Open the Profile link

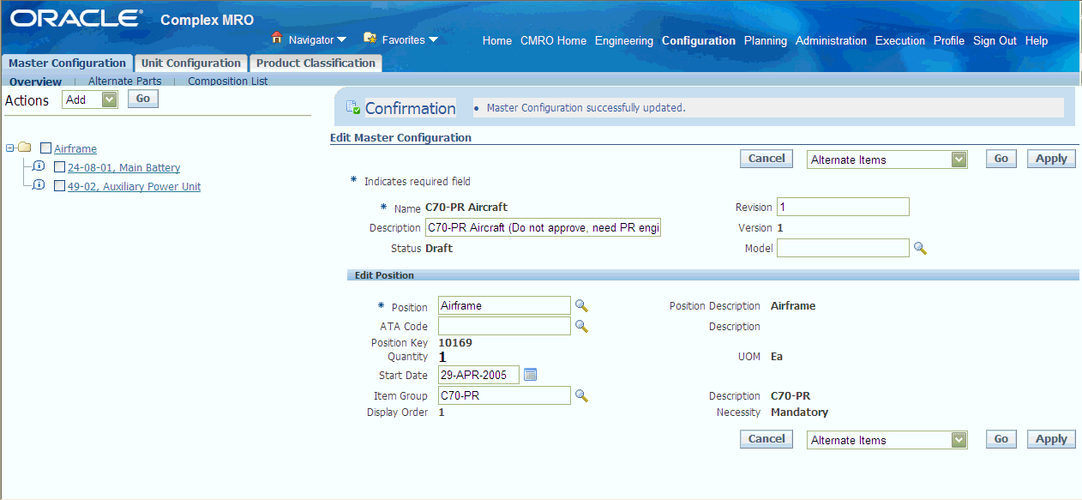point(949,40)
